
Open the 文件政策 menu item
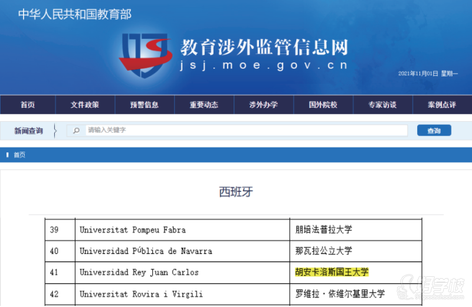click(x=85, y=105)
